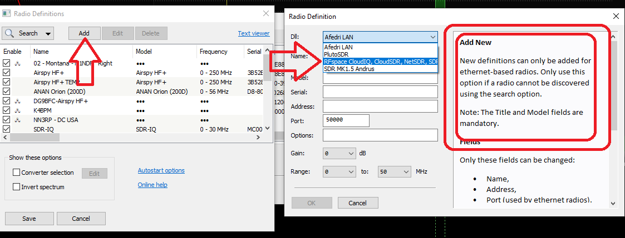Open the Search dropdown arrow
Screen dimensions: 625x238
[x=48, y=34]
